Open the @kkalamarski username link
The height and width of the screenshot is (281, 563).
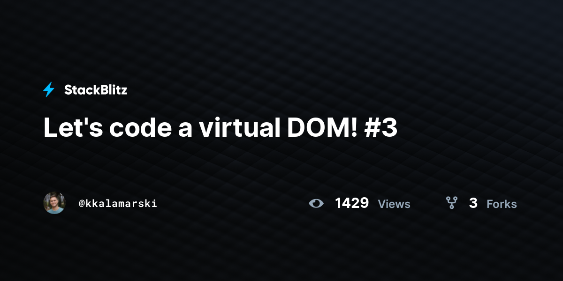coord(118,203)
